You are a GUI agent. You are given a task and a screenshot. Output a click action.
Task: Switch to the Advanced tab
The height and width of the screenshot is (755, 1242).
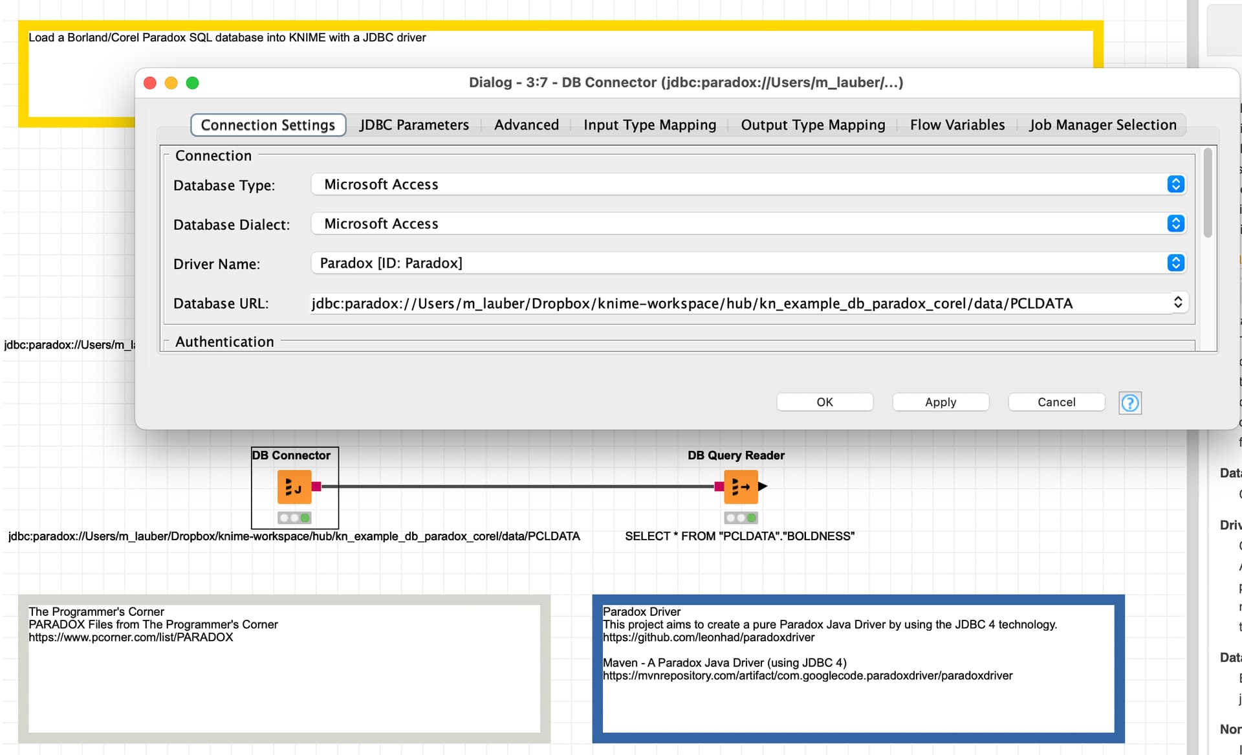click(x=527, y=125)
